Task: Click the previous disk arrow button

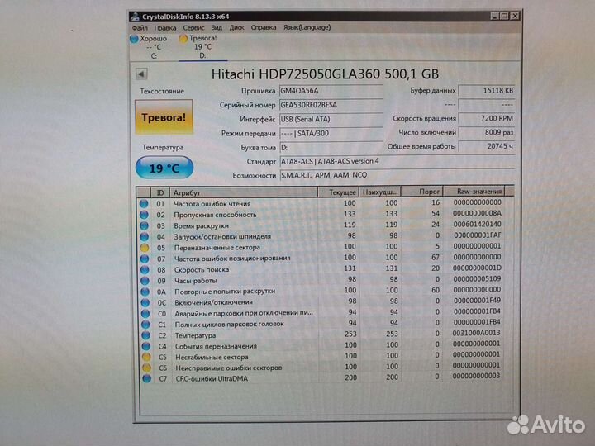Action: pos(142,74)
